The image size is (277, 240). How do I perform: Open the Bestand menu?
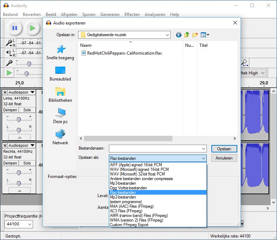(x=10, y=15)
